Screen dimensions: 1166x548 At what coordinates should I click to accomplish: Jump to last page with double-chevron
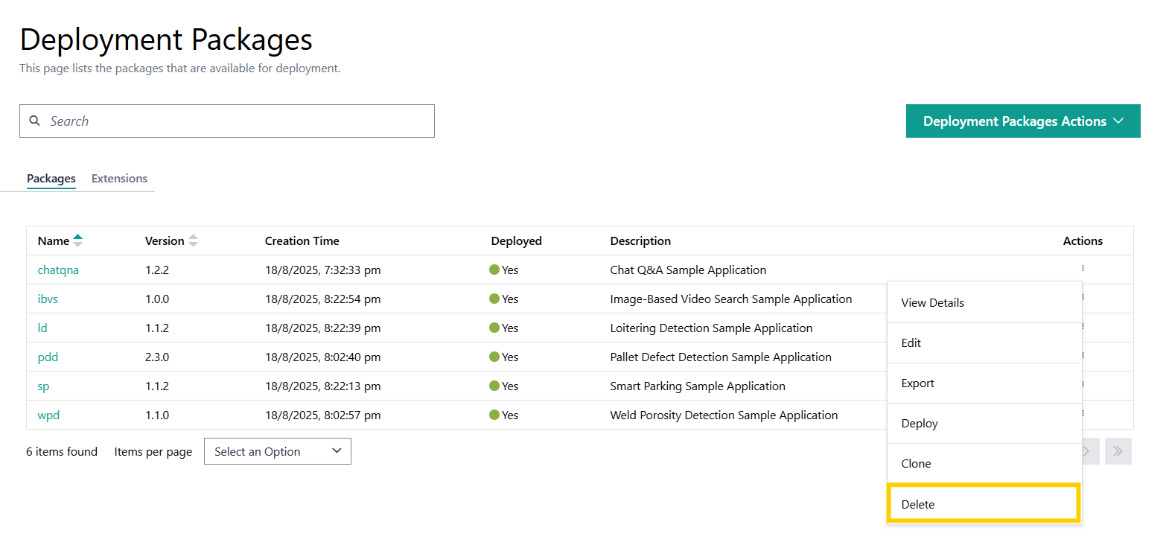(1118, 451)
